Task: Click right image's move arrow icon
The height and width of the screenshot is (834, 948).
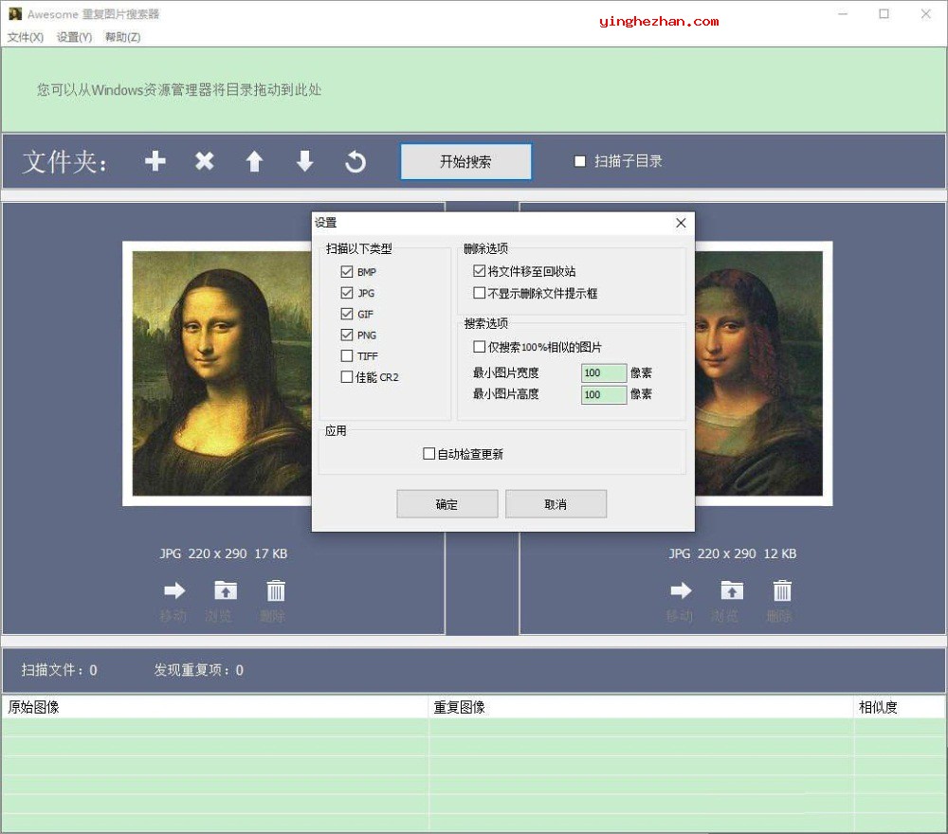Action: (682, 590)
